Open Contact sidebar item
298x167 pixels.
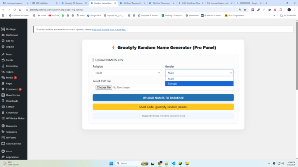click(x=10, y=107)
